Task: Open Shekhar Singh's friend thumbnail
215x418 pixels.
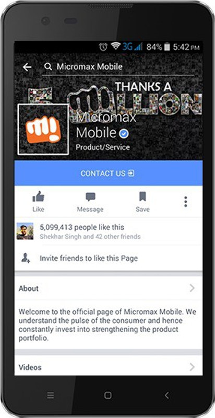Action: pyautogui.click(x=25, y=231)
